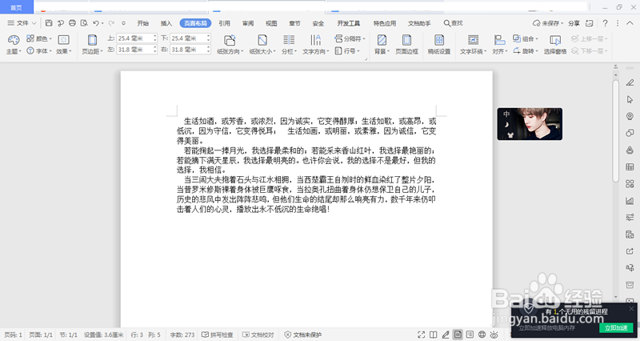Open Manuscript Paper Settings (稿纸设置)
640x341 pixels.
pos(438,45)
